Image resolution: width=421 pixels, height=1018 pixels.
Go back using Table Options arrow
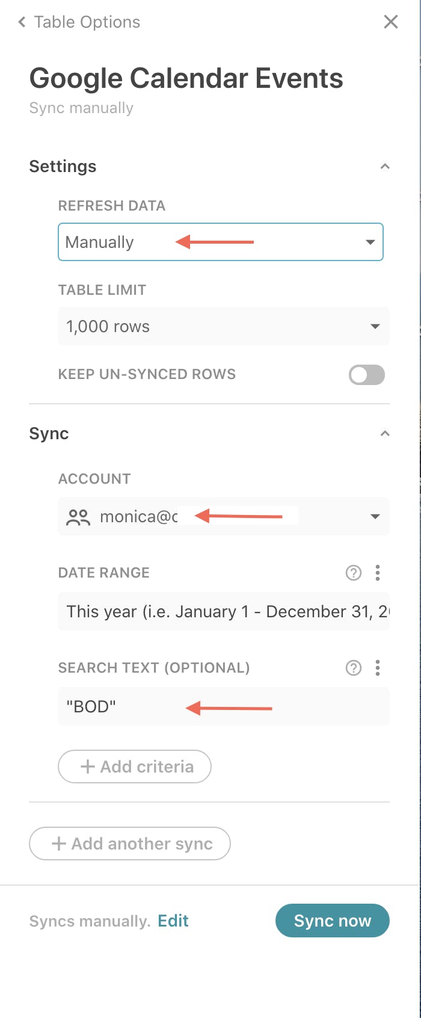tap(22, 22)
